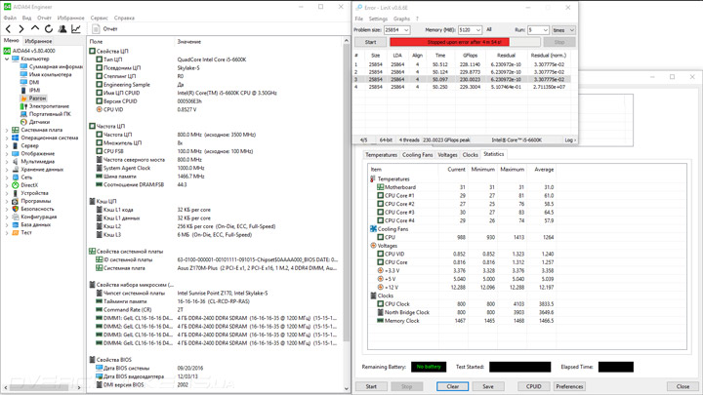
Task: Expand the Конфигурация tree node
Action: (7, 217)
